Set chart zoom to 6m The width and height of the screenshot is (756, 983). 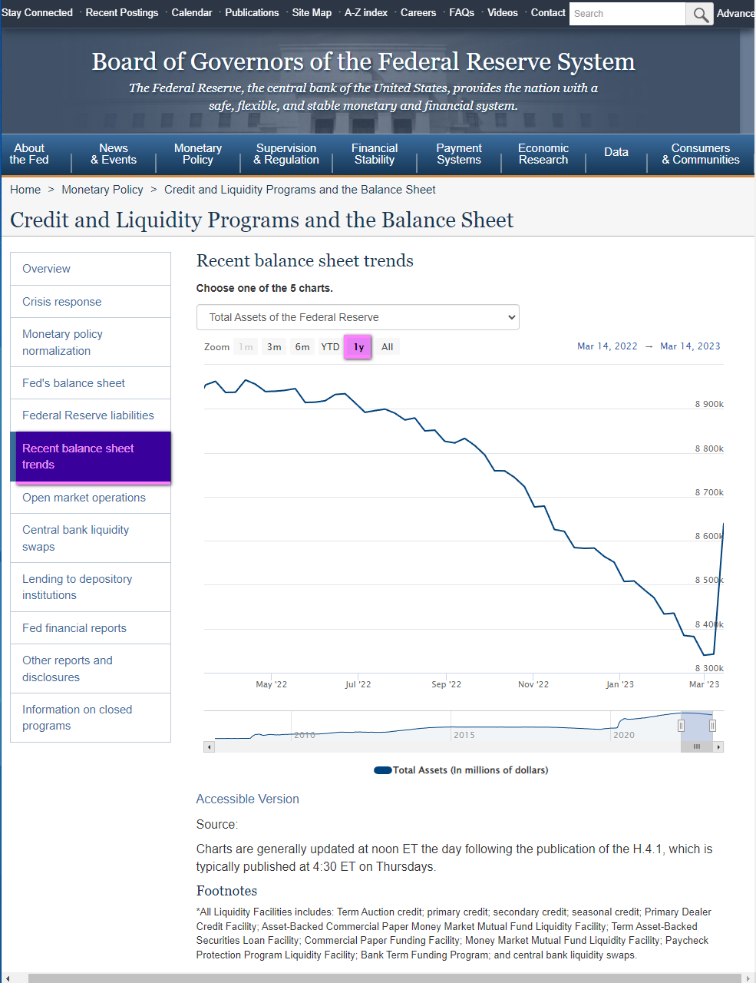click(302, 347)
